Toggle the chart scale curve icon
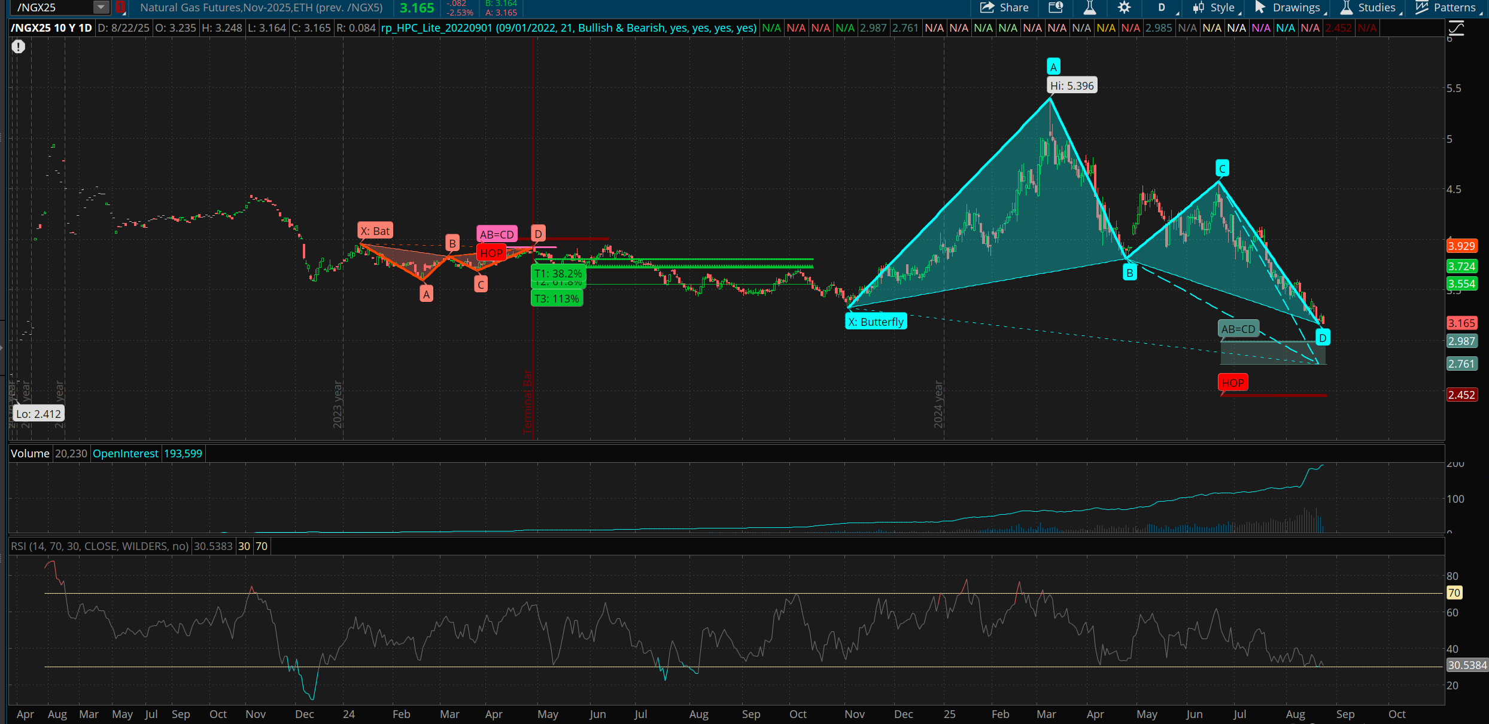Image resolution: width=1489 pixels, height=724 pixels. 1456,28
